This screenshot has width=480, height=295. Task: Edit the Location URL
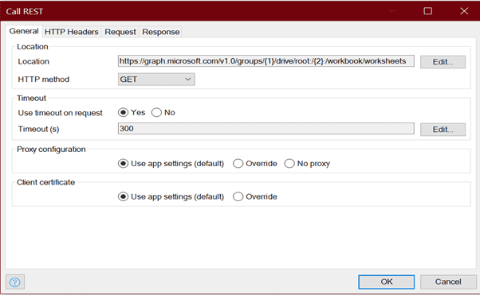(x=443, y=62)
